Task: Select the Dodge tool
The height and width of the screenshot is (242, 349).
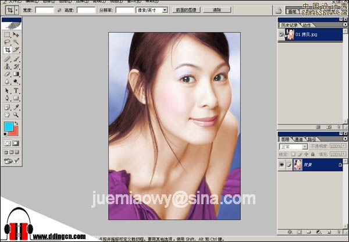Action: point(16,81)
